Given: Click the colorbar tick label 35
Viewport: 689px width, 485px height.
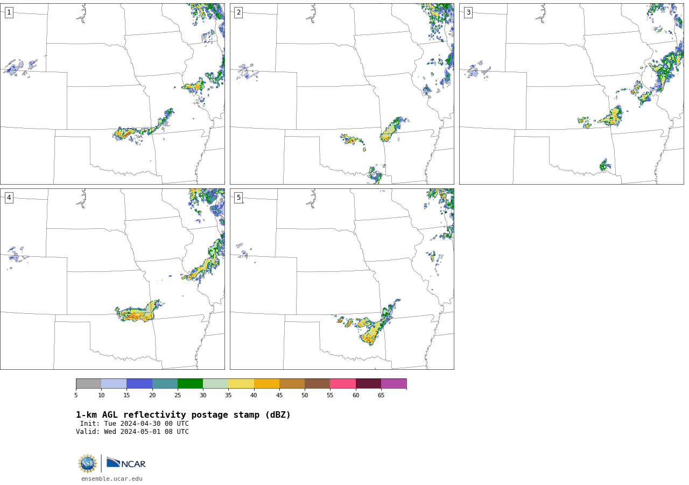Looking at the screenshot, I should coord(228,395).
